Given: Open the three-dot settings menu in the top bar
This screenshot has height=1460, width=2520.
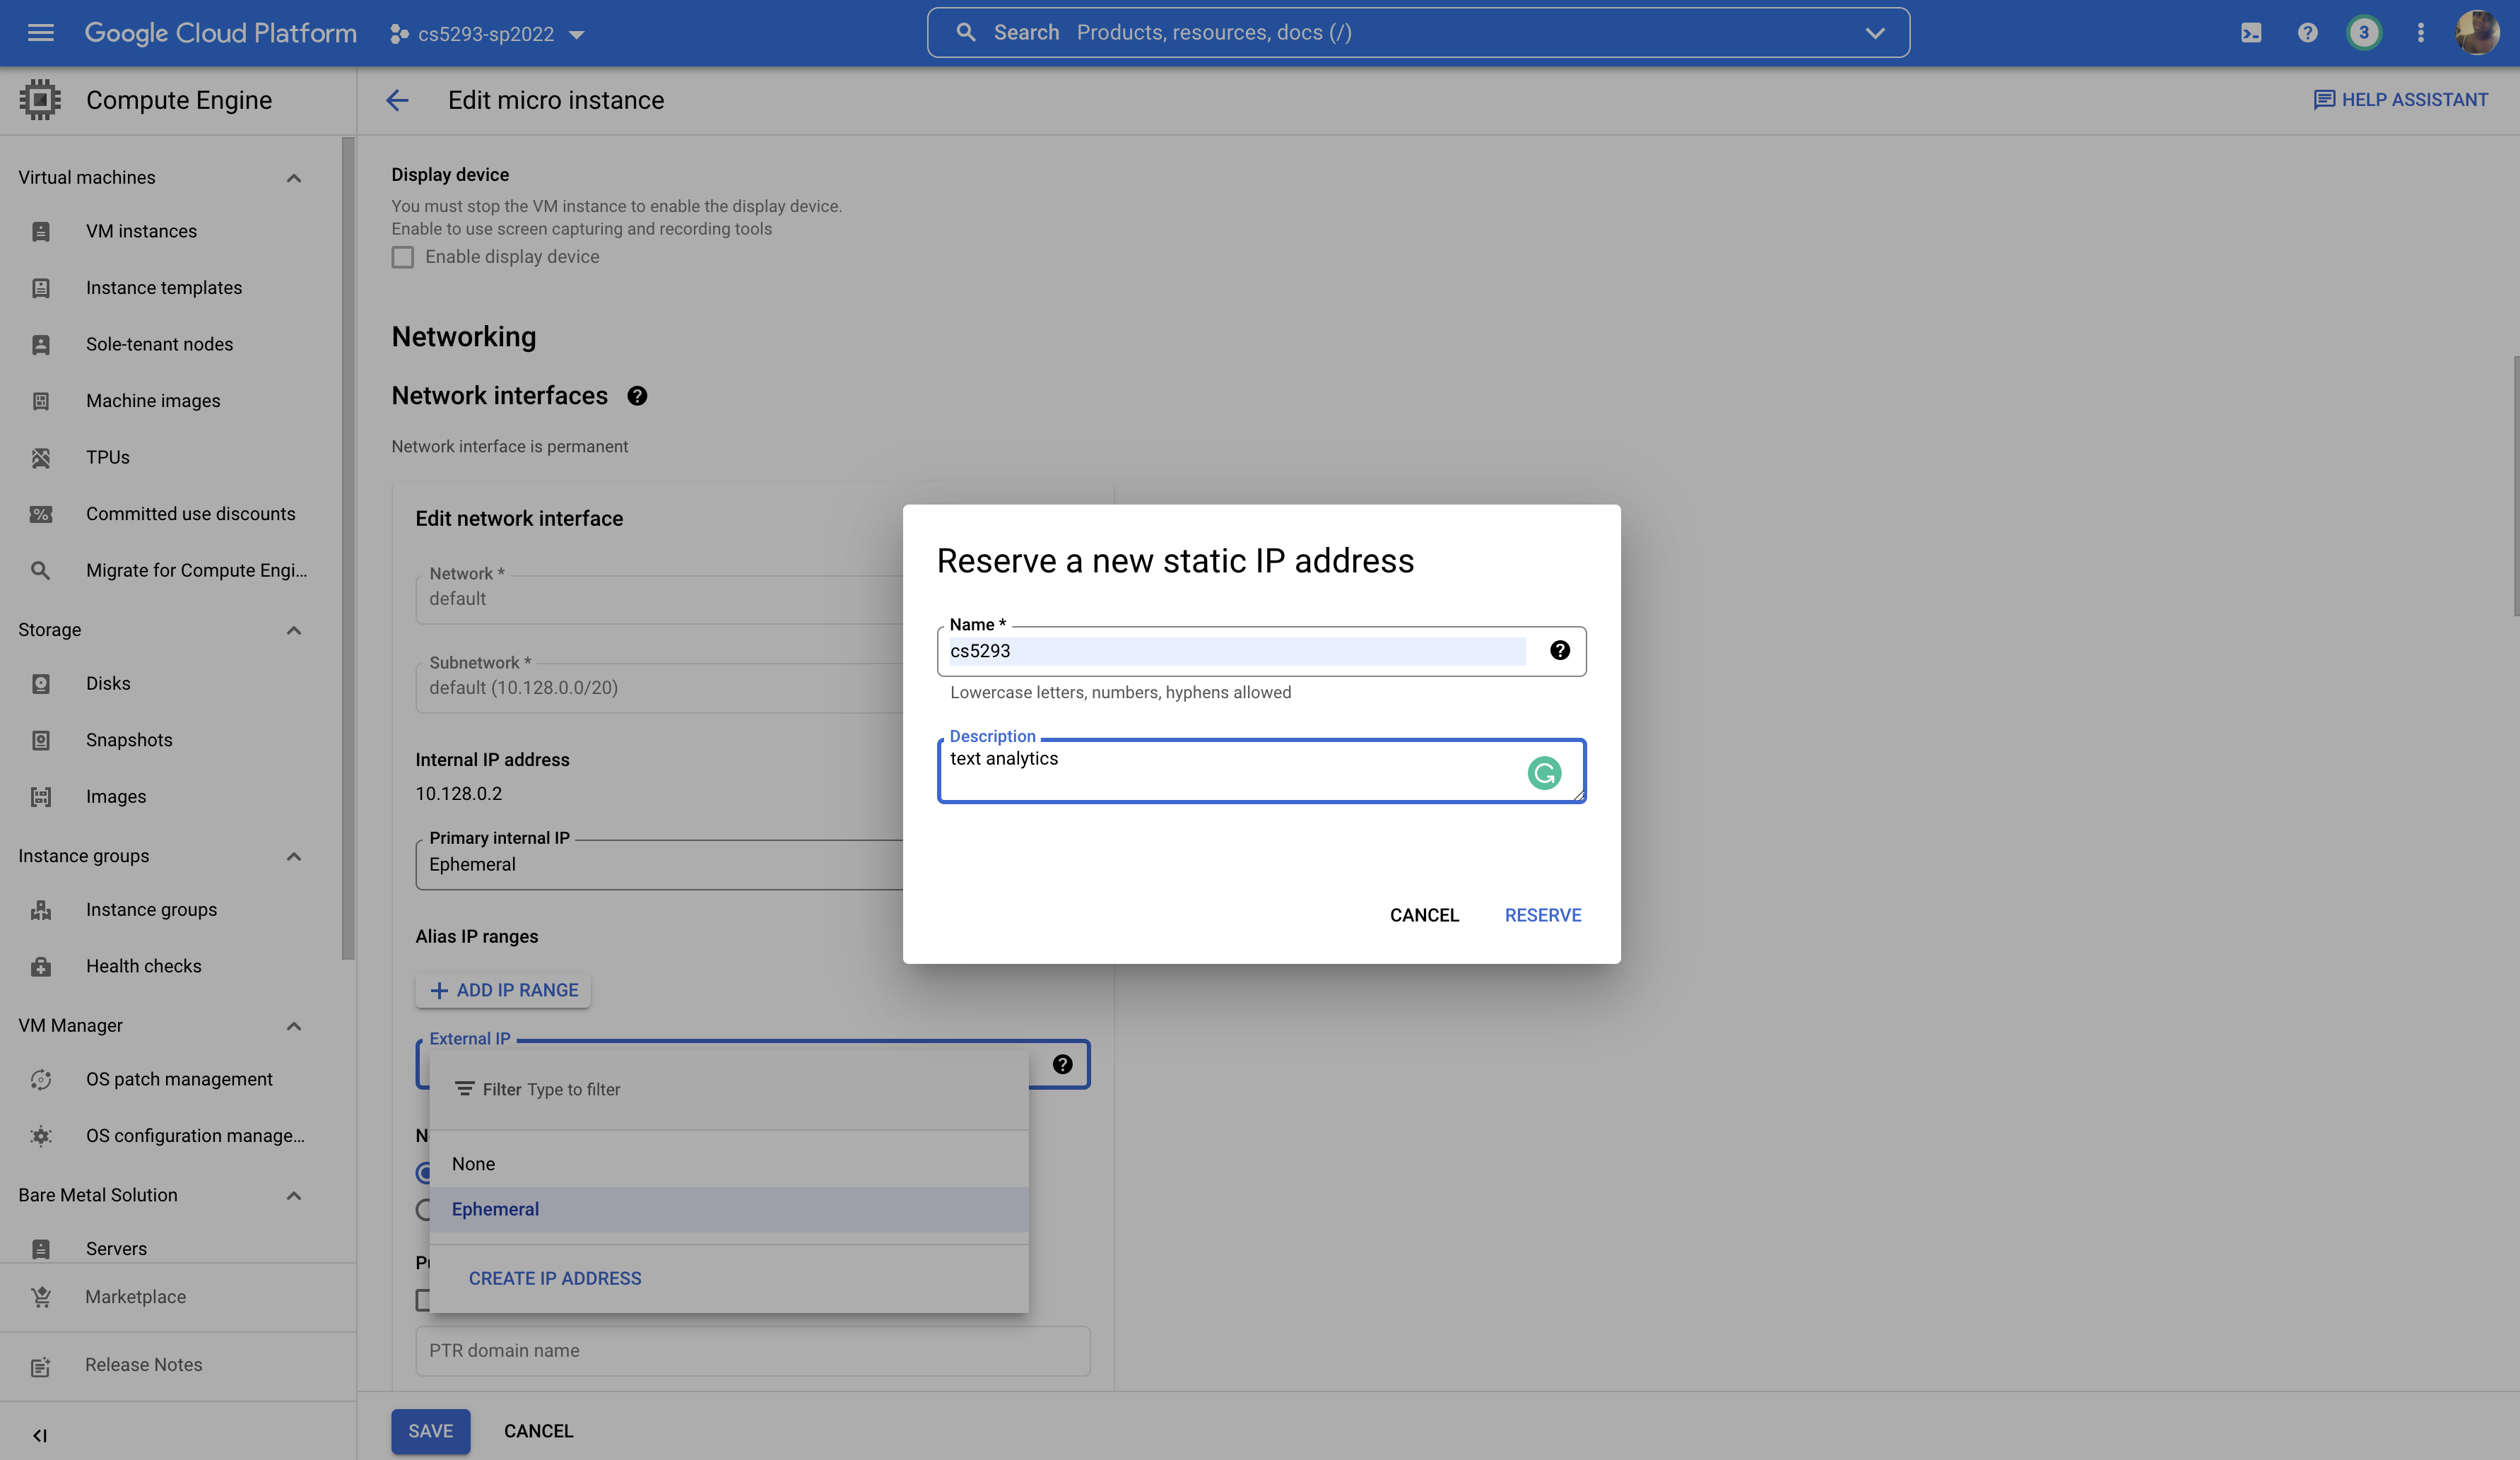Looking at the screenshot, I should 2420,33.
